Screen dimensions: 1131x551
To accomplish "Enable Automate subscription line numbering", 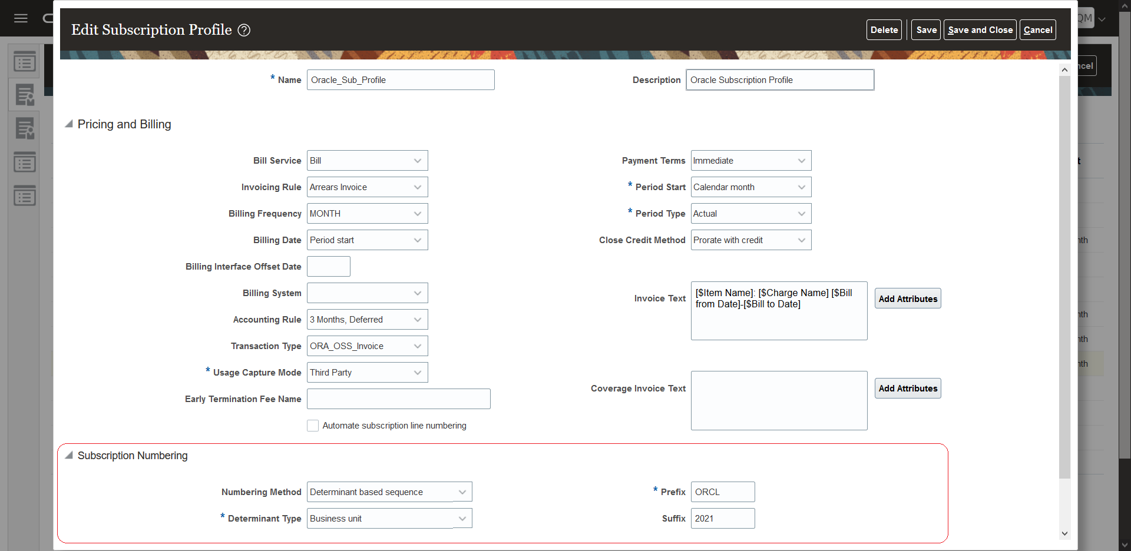I will [313, 426].
